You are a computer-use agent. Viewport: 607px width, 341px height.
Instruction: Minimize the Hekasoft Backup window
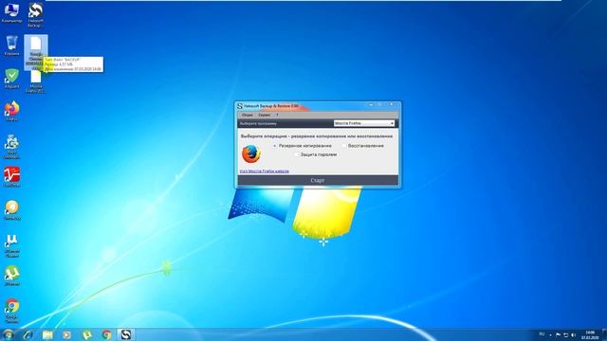pos(371,105)
